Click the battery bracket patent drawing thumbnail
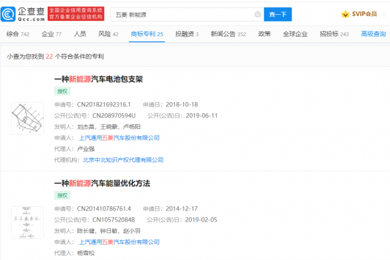This screenshot has height=260, width=390. [x=27, y=118]
